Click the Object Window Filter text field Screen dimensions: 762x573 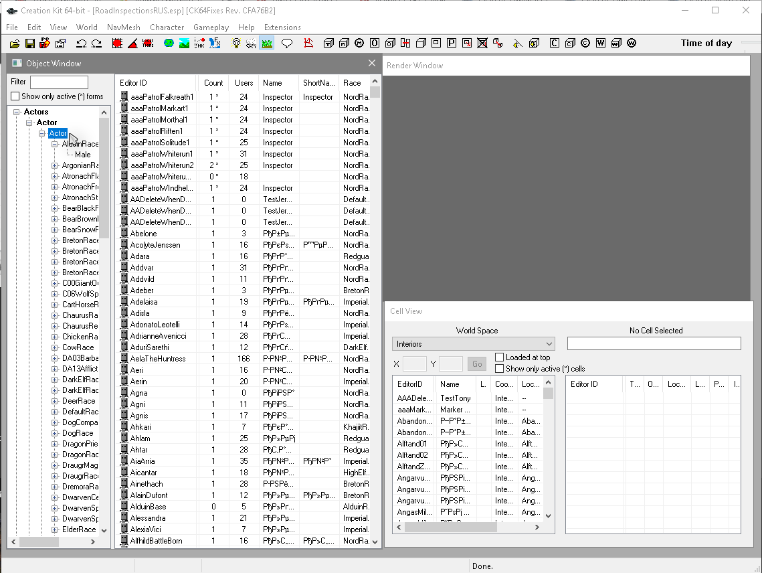pos(59,82)
